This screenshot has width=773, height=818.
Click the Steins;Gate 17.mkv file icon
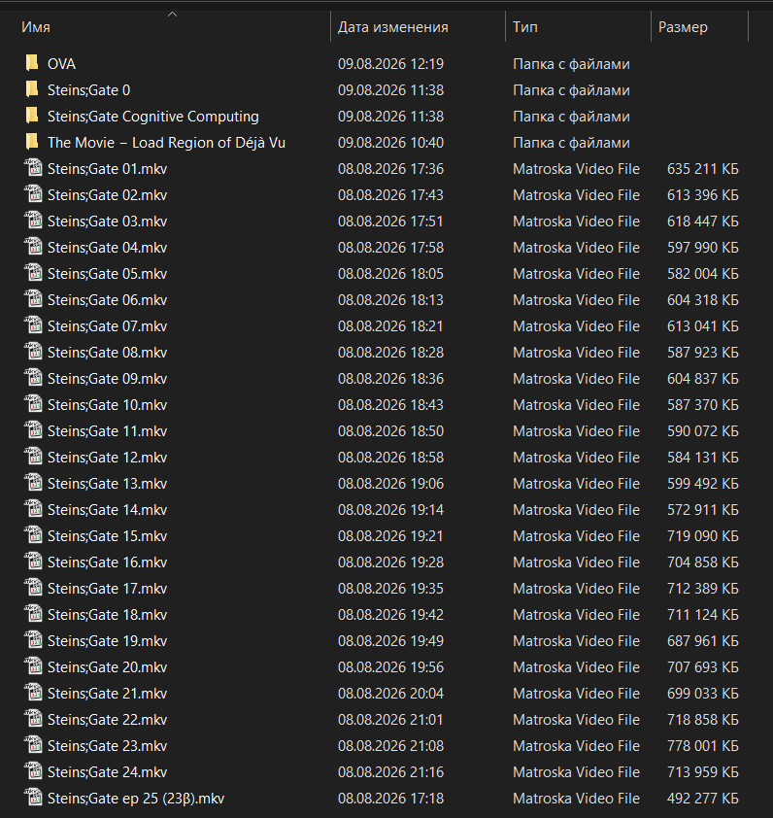(33, 588)
